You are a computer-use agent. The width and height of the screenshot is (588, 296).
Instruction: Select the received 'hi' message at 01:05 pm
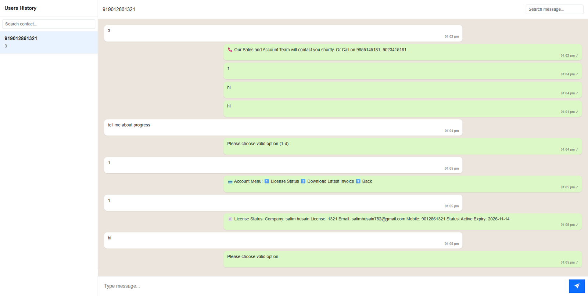[110, 238]
